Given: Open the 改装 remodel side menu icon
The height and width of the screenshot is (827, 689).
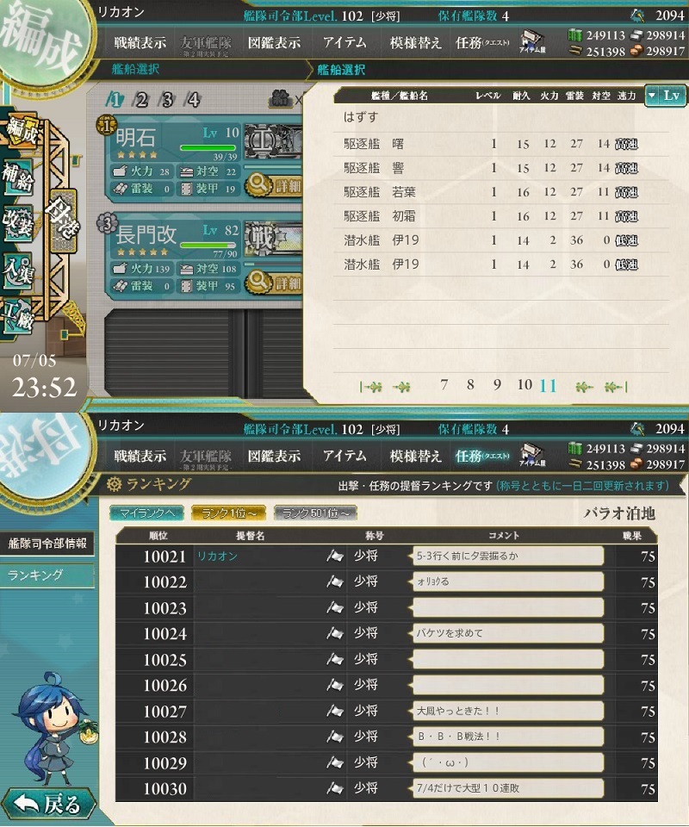Looking at the screenshot, I should coord(18,224).
